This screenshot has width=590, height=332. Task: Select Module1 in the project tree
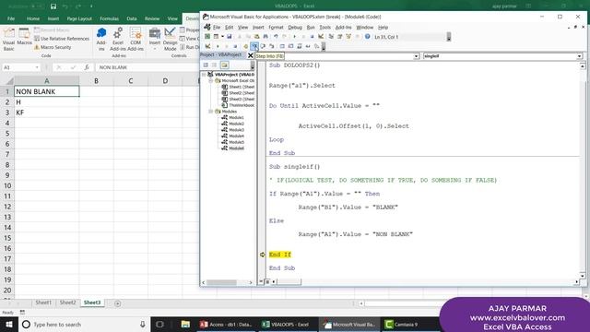coord(236,117)
